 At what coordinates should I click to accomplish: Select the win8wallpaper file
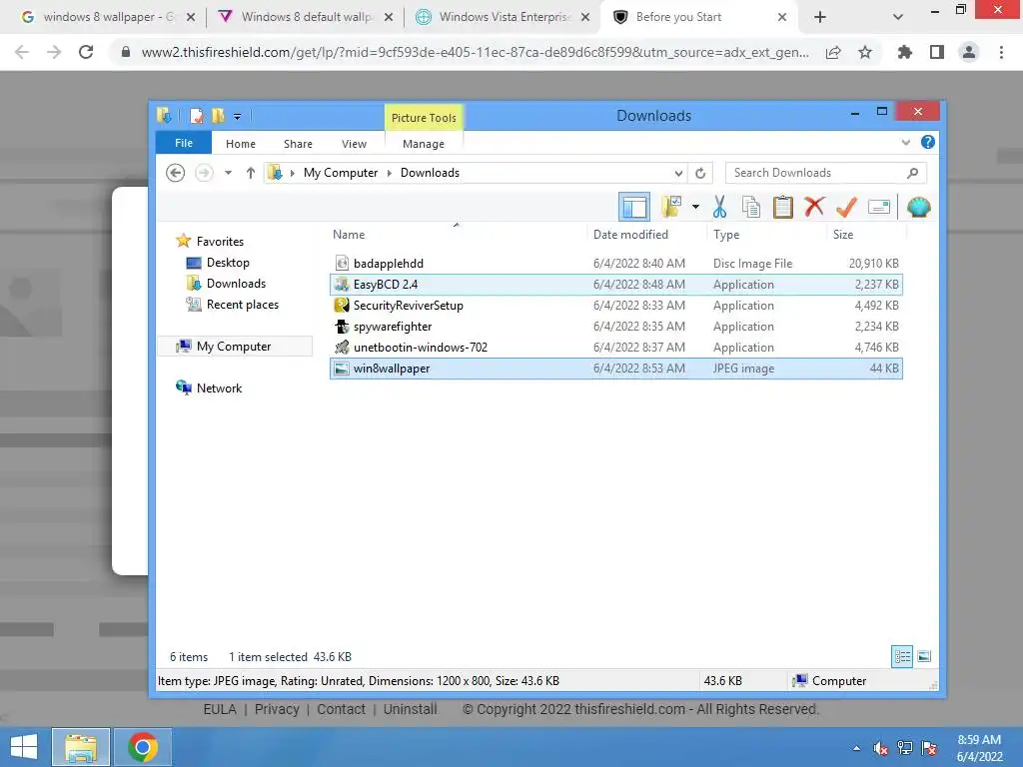click(615, 369)
